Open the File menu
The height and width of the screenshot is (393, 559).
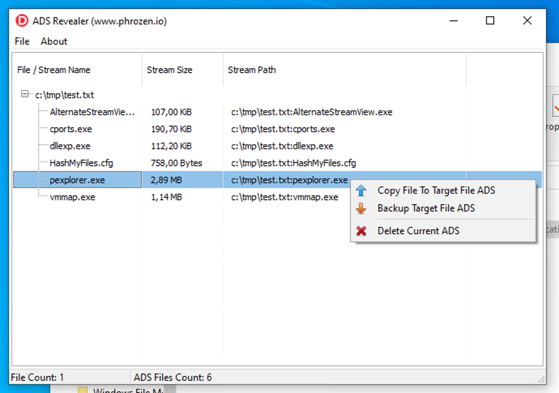coord(22,41)
